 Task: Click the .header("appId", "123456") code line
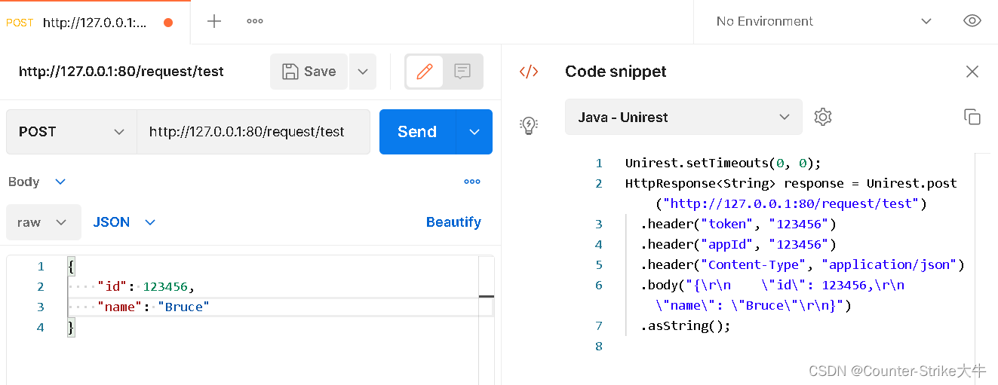click(739, 244)
